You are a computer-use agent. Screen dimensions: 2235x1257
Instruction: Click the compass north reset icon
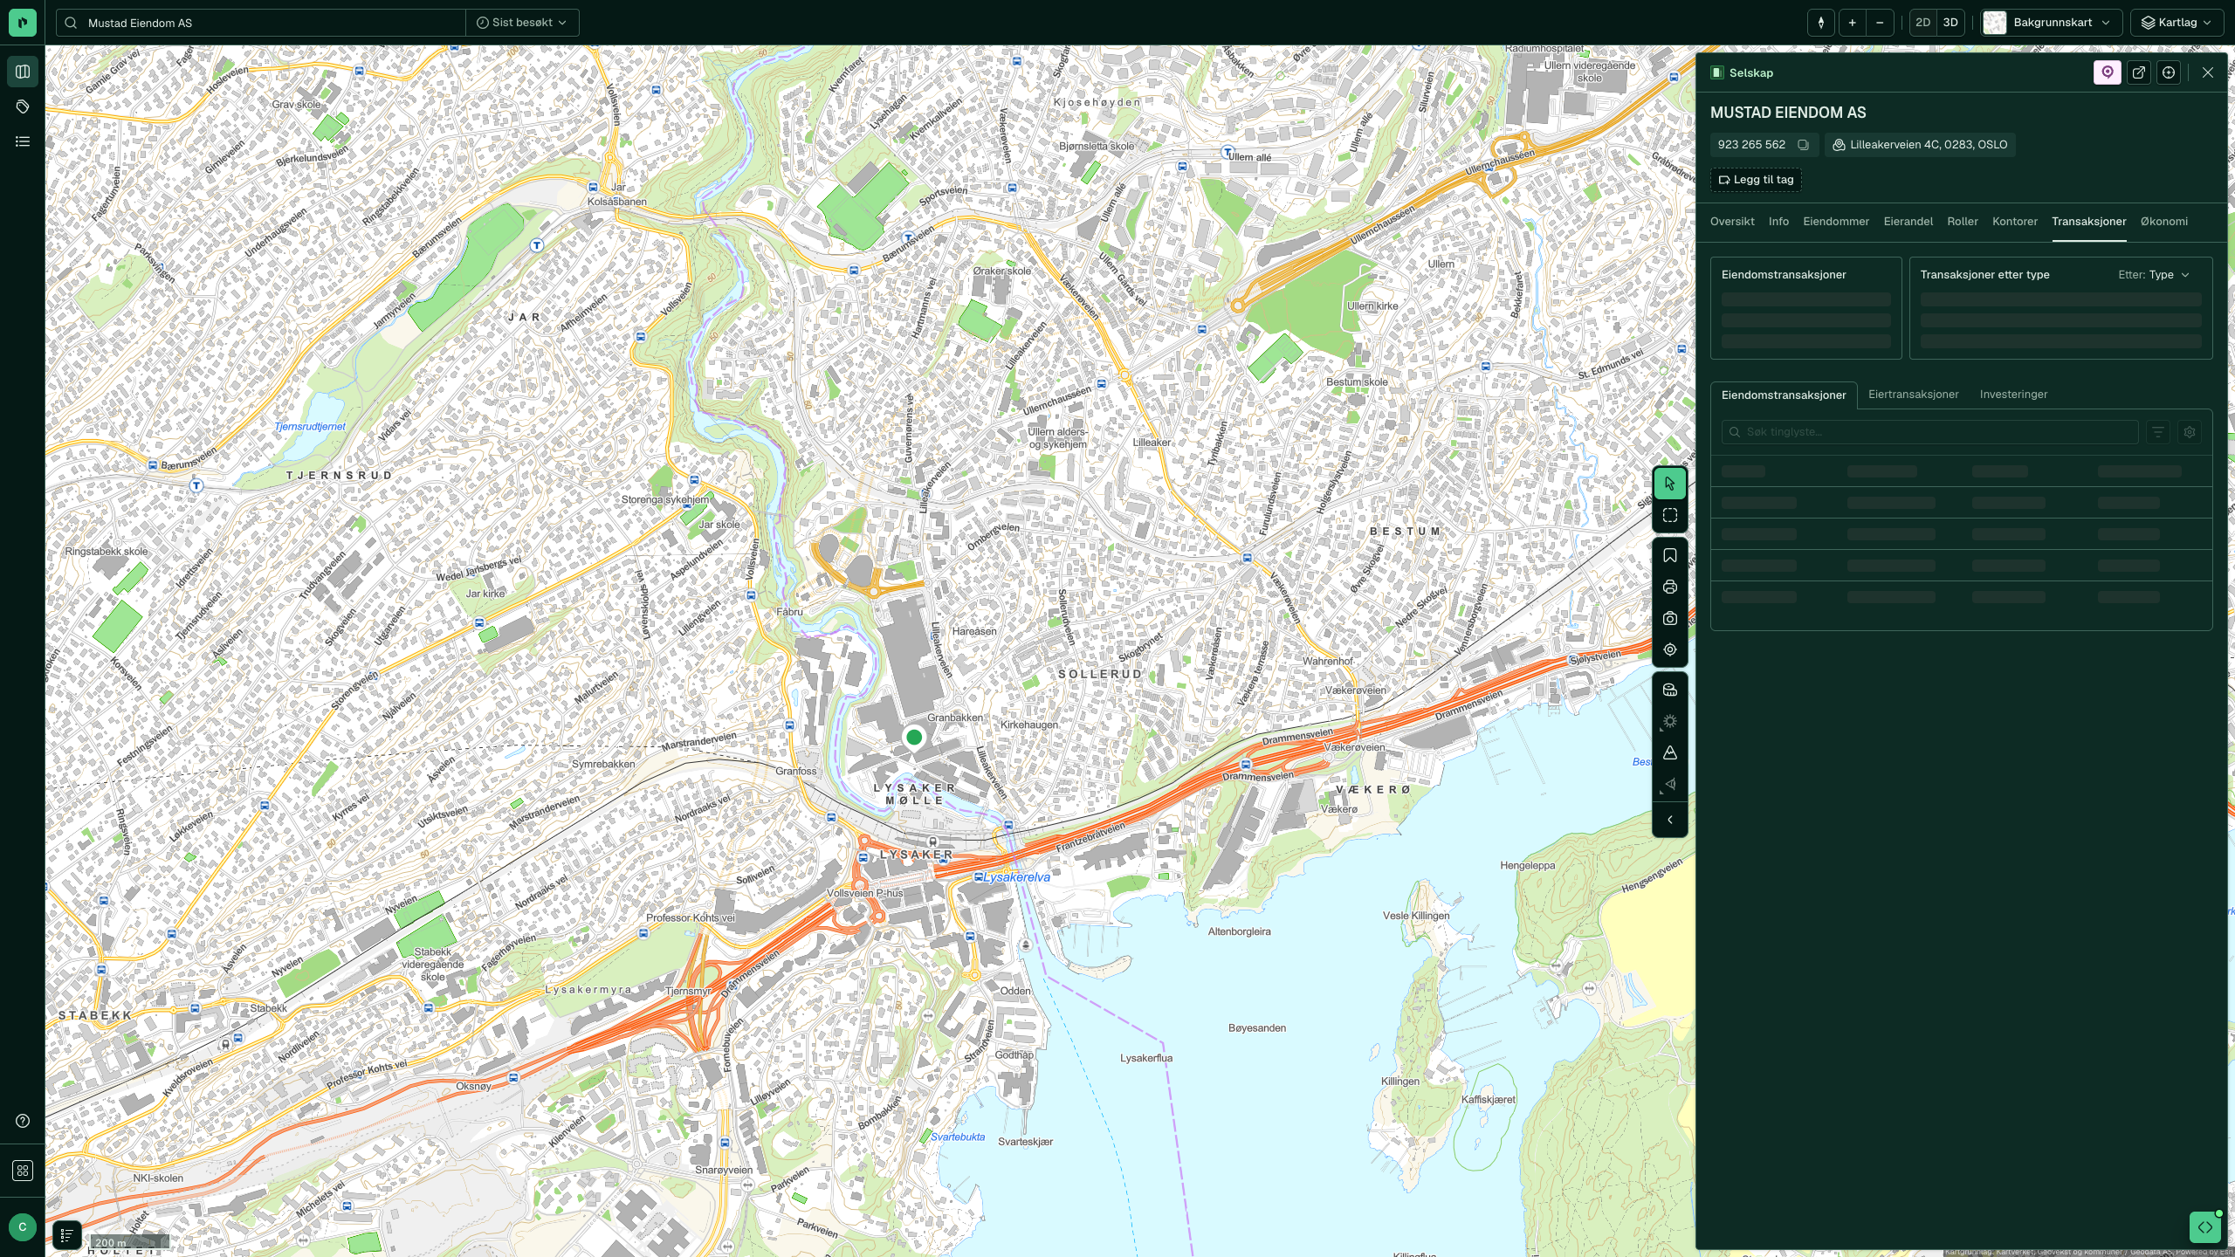tap(1820, 23)
